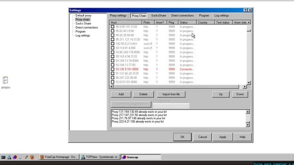
Task: Move the proxy Up
Action: pos(220,94)
